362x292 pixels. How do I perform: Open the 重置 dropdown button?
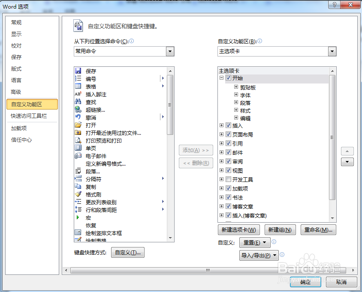pyautogui.click(x=255, y=242)
